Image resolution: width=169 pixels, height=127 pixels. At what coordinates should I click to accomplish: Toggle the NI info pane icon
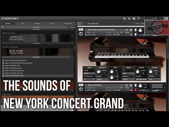[x=165, y=19]
